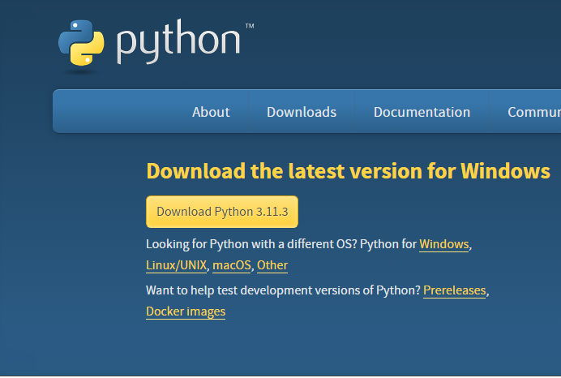Select the partially visible Community menu item
561x378 pixels.
pyautogui.click(x=533, y=112)
